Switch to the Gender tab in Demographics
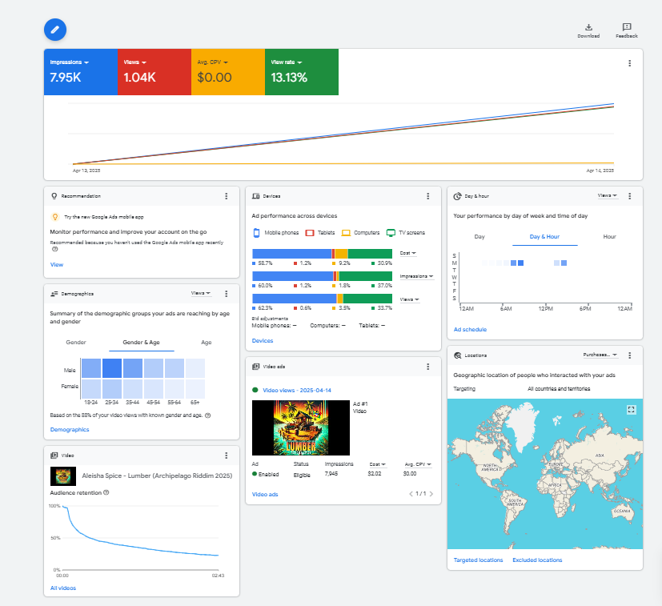 click(x=76, y=342)
